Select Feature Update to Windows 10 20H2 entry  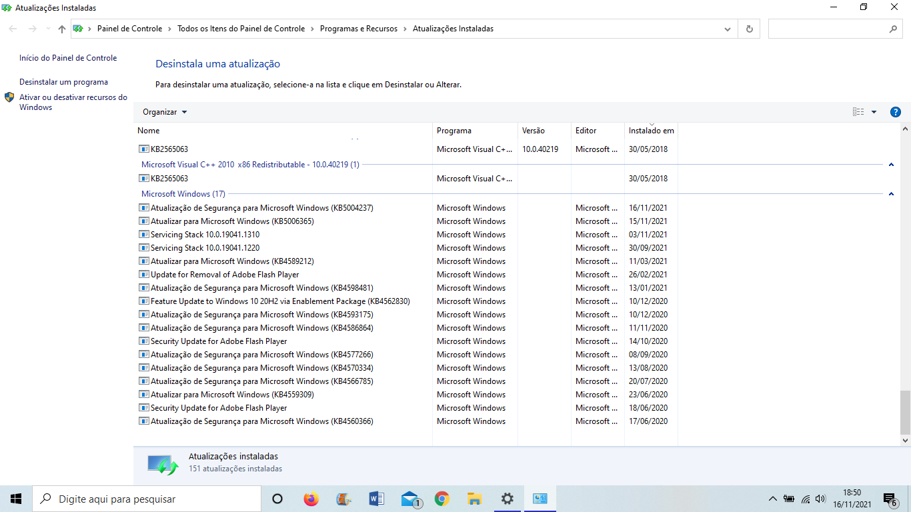coord(280,301)
